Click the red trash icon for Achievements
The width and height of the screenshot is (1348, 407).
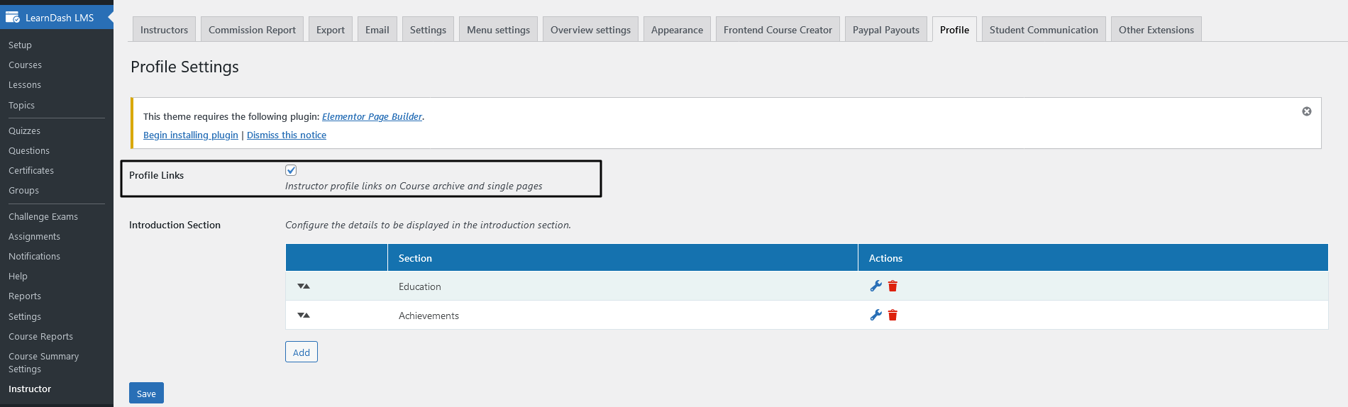[893, 316]
